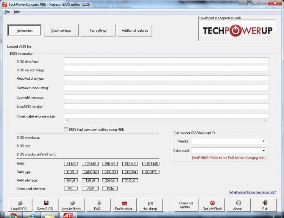Switch to the Fan settings tab
This screenshot has height=218, width=284.
[98, 30]
